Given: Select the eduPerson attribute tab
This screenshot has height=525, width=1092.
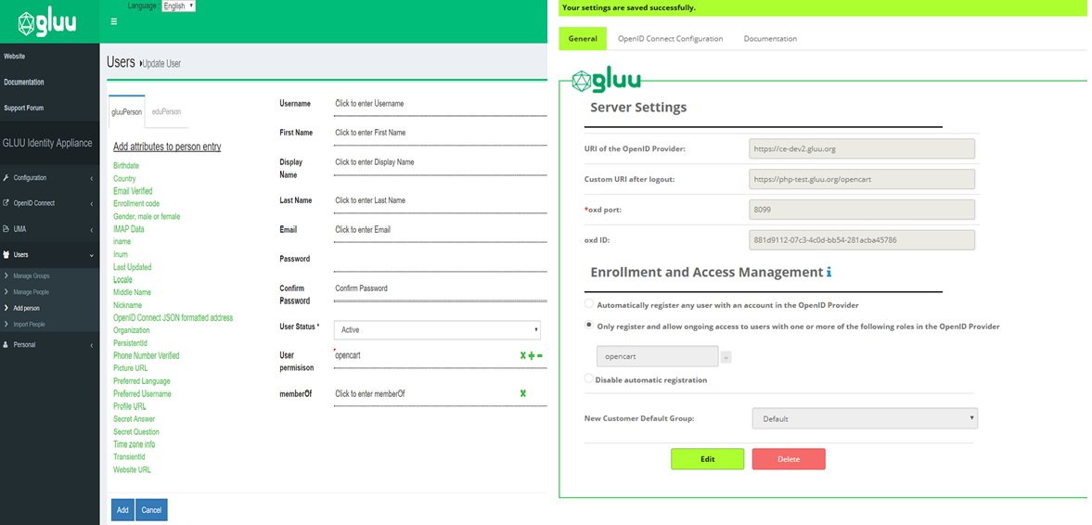Looking at the screenshot, I should tap(167, 111).
